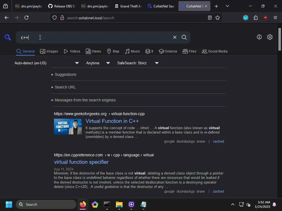Open File Explorer from the taskbar
Screen dimensions: 282x211
[x=119, y=204]
